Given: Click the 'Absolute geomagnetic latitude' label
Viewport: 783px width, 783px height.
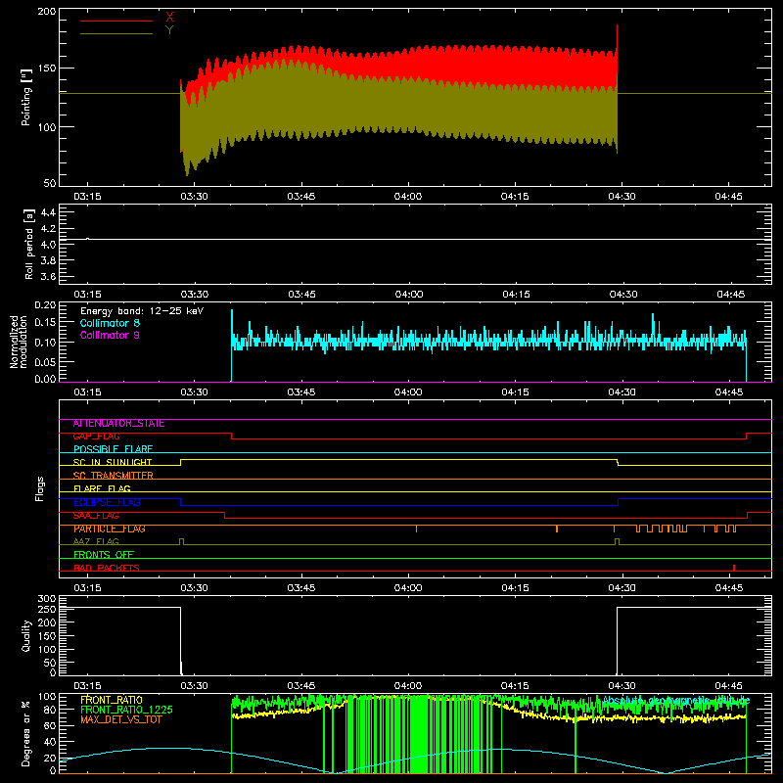Looking at the screenshot, I should pos(676,700).
